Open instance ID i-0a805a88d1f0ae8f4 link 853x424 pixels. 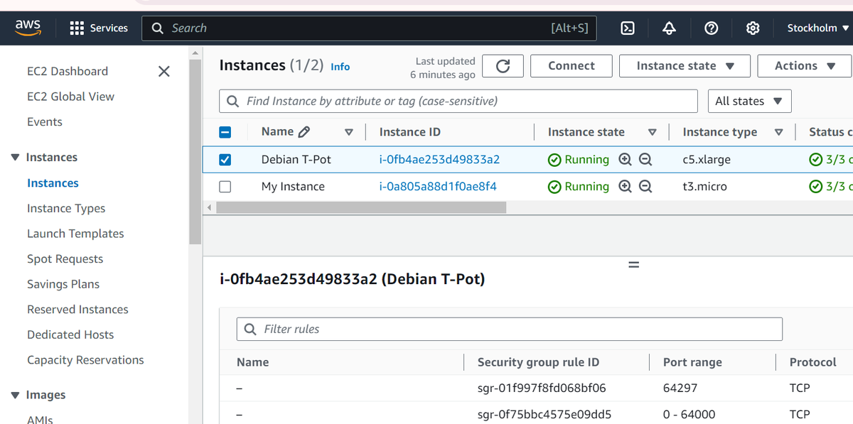click(438, 187)
